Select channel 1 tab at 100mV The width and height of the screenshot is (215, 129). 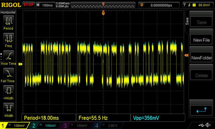[15, 125]
